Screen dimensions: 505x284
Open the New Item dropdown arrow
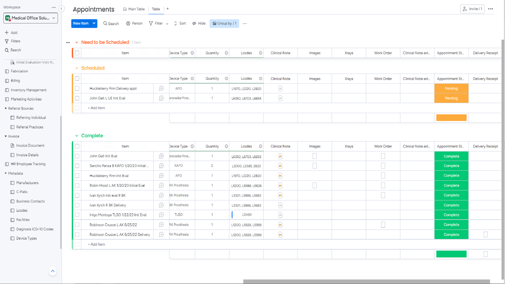click(94, 23)
